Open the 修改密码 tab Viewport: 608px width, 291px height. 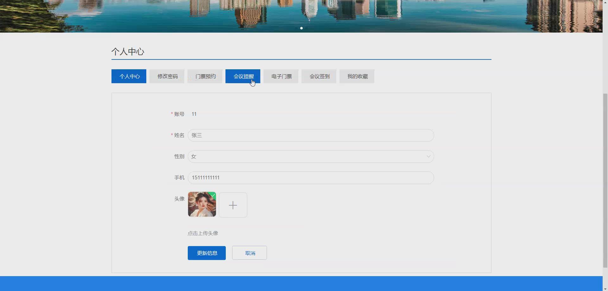click(167, 76)
